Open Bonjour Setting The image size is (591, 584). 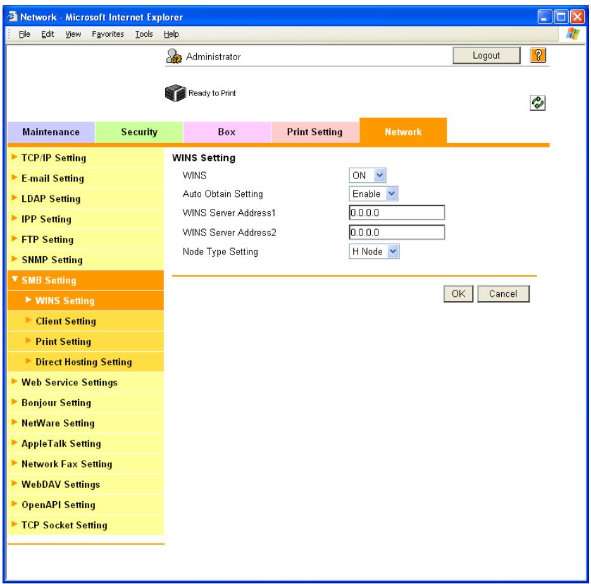point(85,402)
